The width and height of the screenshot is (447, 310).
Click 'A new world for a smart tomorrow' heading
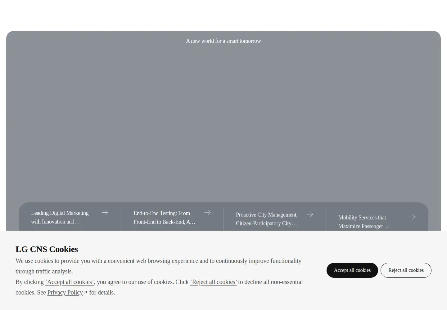[x=223, y=41]
